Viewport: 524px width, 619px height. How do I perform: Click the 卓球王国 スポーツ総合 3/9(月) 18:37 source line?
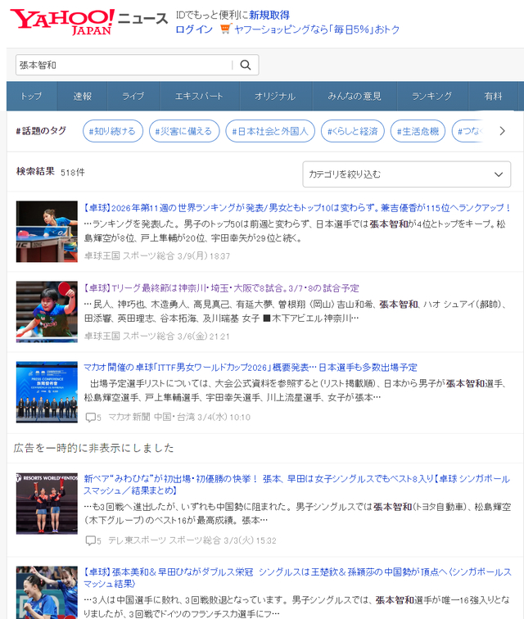[156, 255]
